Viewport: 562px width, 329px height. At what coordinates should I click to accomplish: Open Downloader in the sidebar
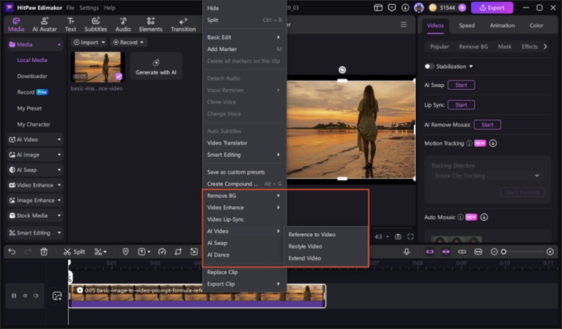pos(32,76)
